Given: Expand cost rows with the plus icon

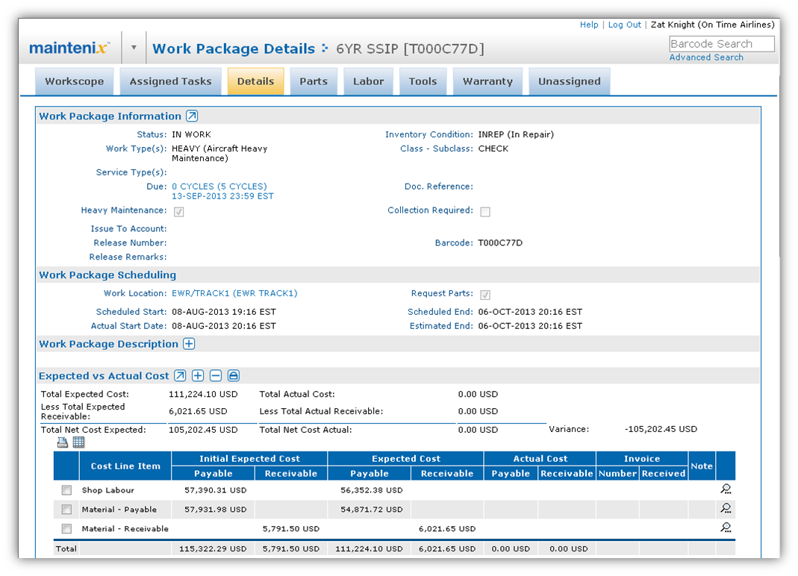Looking at the screenshot, I should pyautogui.click(x=198, y=376).
